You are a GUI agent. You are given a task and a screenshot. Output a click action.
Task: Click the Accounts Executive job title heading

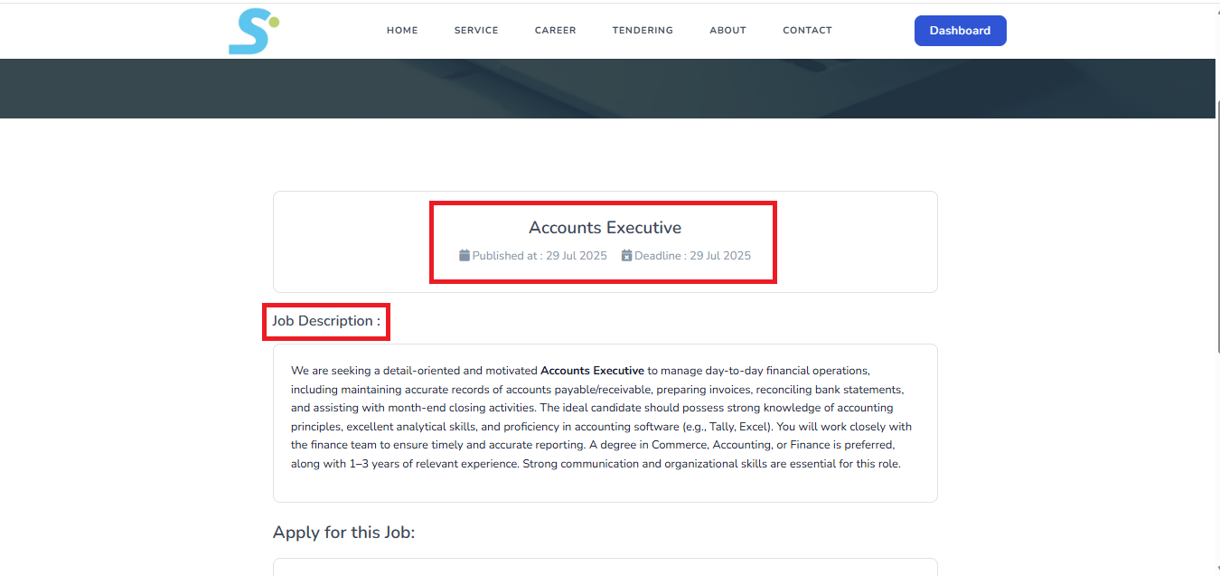[605, 228]
